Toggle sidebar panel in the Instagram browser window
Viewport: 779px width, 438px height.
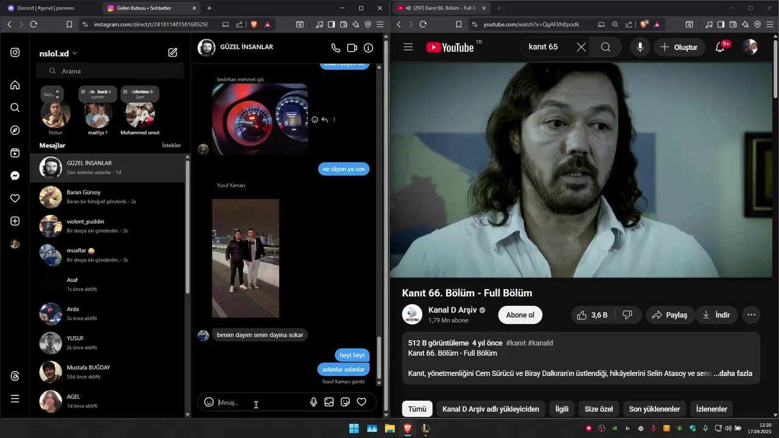(x=331, y=24)
